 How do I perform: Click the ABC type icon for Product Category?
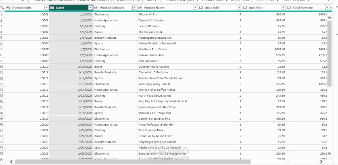coord(96,8)
